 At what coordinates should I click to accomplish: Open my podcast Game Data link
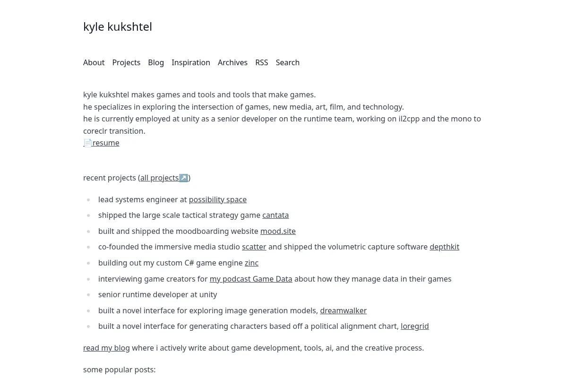click(251, 279)
